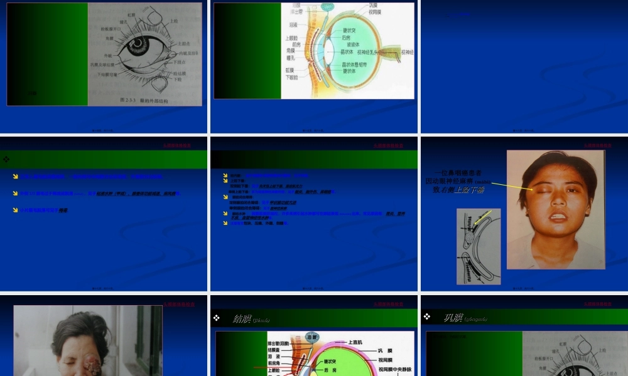This screenshot has height=376, width=628.
Task: Open the photo of the elderly woman
Action: pos(88,342)
